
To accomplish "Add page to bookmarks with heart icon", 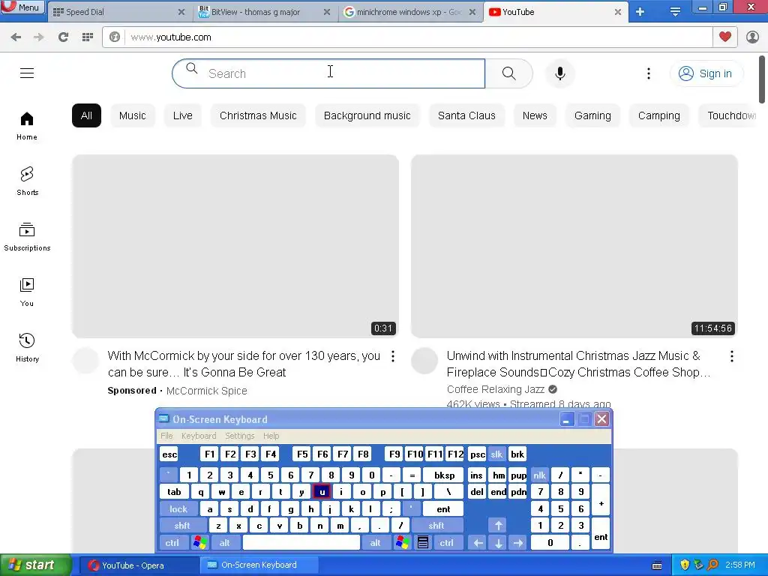I will pos(725,37).
